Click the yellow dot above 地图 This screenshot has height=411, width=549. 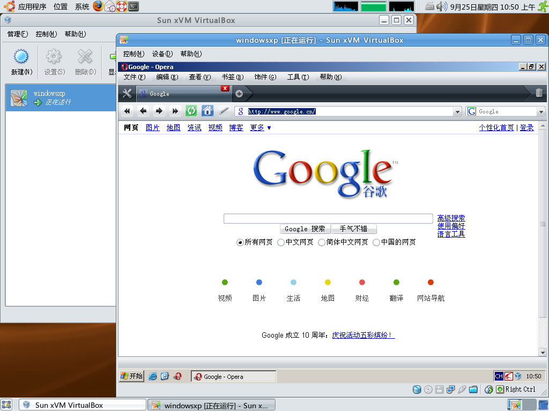pyautogui.click(x=328, y=282)
